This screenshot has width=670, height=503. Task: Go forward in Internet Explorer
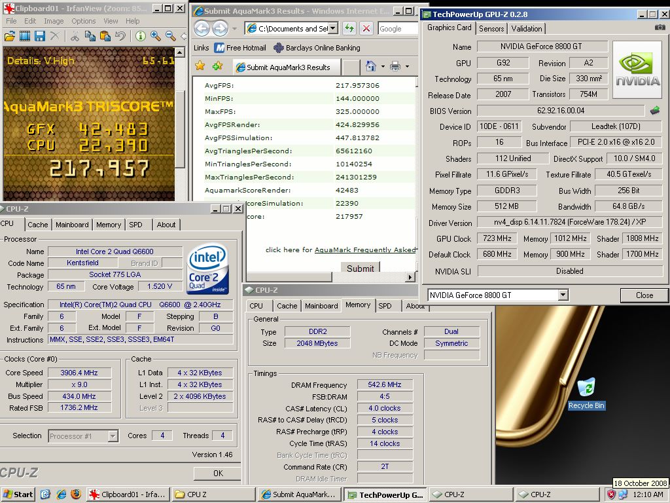(x=220, y=29)
